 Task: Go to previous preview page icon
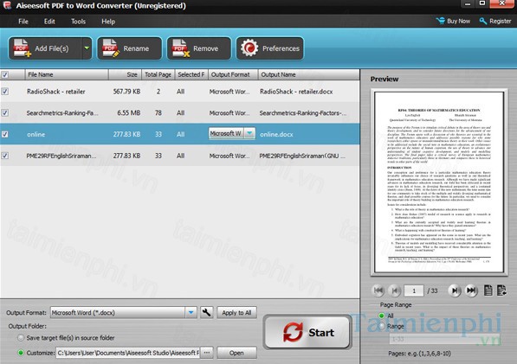coord(394,291)
